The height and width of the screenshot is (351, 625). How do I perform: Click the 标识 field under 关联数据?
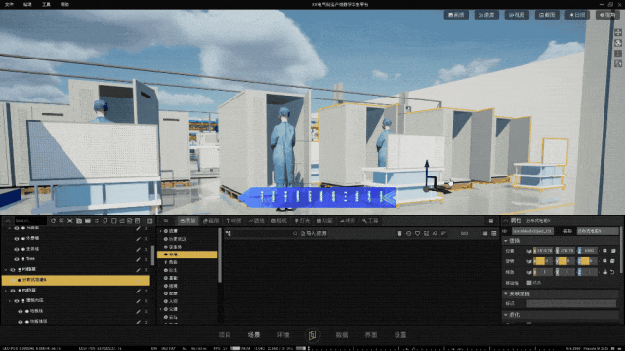(x=571, y=303)
